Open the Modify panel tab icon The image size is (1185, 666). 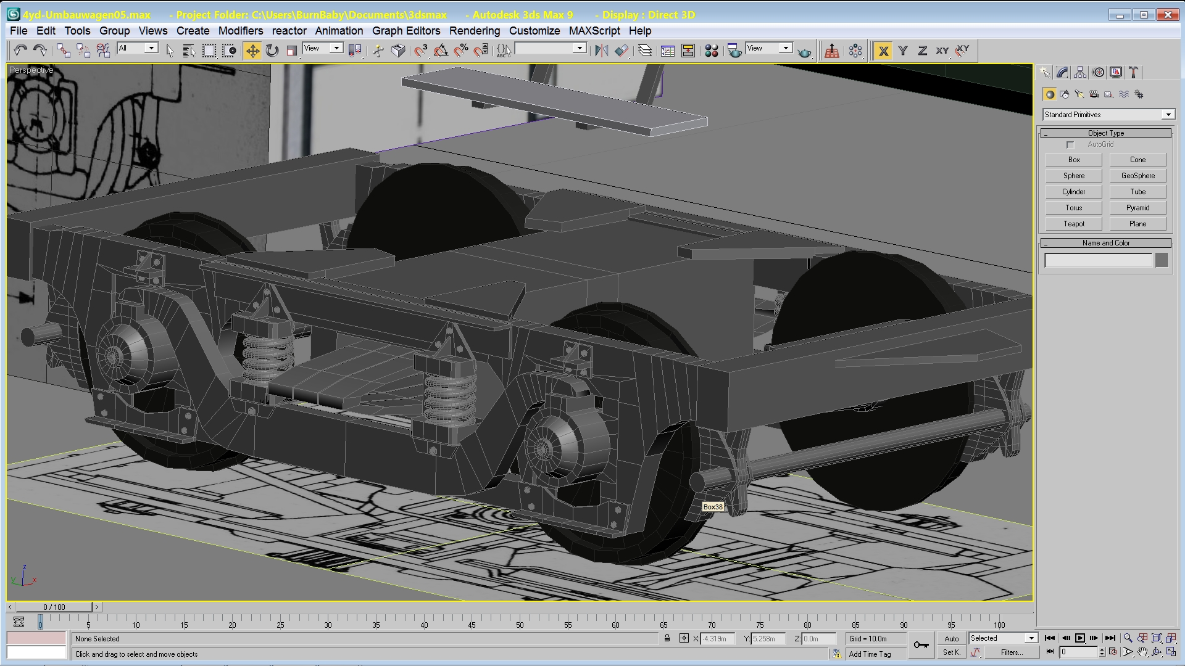[x=1062, y=72]
